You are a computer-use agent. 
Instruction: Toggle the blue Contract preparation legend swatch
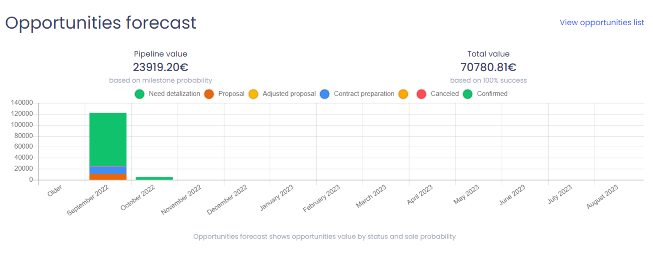pyautogui.click(x=325, y=94)
